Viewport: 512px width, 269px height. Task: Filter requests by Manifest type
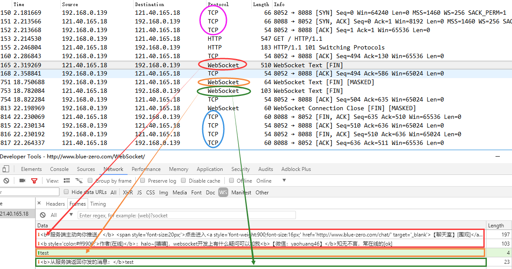(241, 193)
